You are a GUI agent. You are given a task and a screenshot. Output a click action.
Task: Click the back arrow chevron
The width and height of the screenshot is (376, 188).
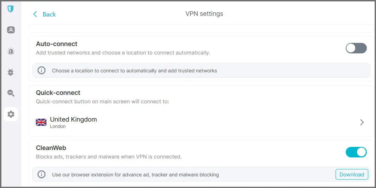pyautogui.click(x=35, y=14)
